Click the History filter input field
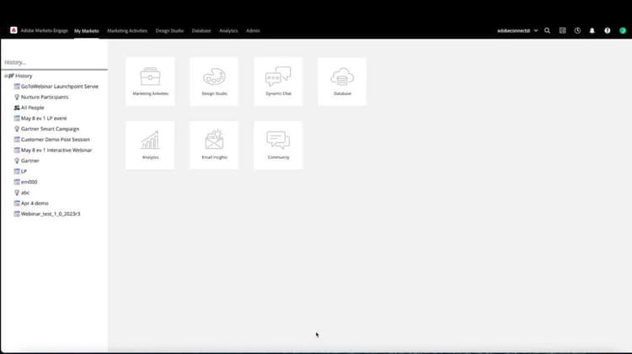This screenshot has width=632, height=354. pyautogui.click(x=54, y=62)
